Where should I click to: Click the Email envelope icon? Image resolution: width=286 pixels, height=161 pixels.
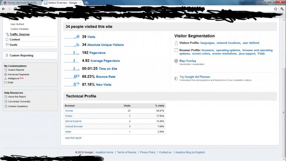6,83
